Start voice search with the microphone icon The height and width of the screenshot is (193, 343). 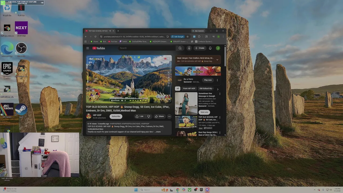189,48
